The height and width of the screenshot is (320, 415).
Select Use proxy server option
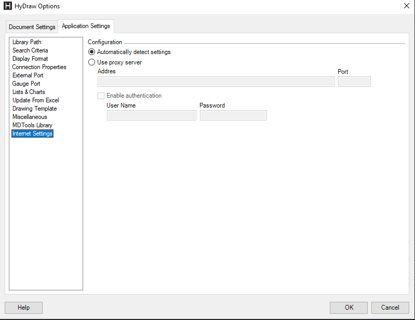[x=91, y=62]
